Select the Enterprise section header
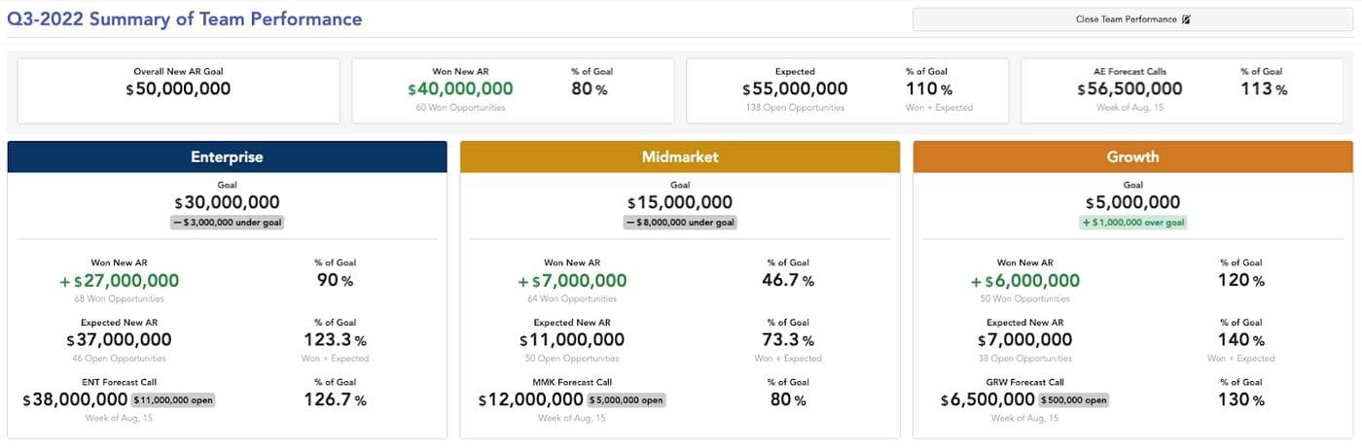This screenshot has height=448, width=1362. point(227,156)
